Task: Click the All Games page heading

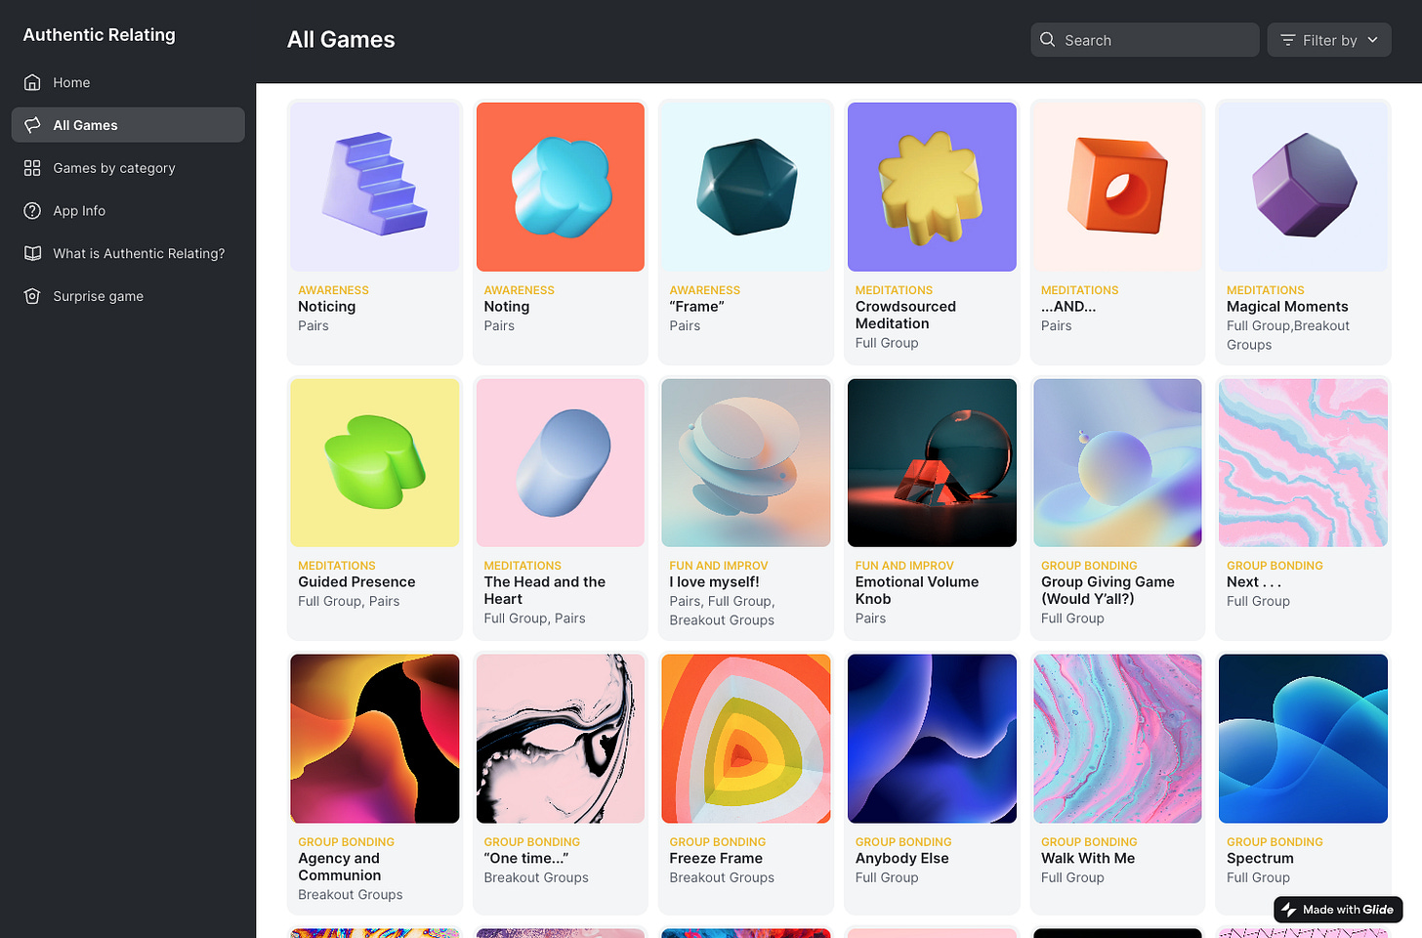Action: [x=341, y=40]
